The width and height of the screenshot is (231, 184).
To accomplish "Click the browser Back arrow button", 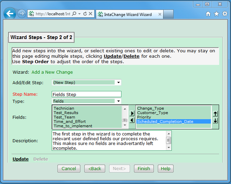I will (x=10, y=14).
